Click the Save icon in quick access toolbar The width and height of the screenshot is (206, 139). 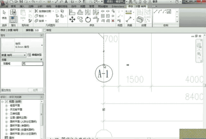21,2
